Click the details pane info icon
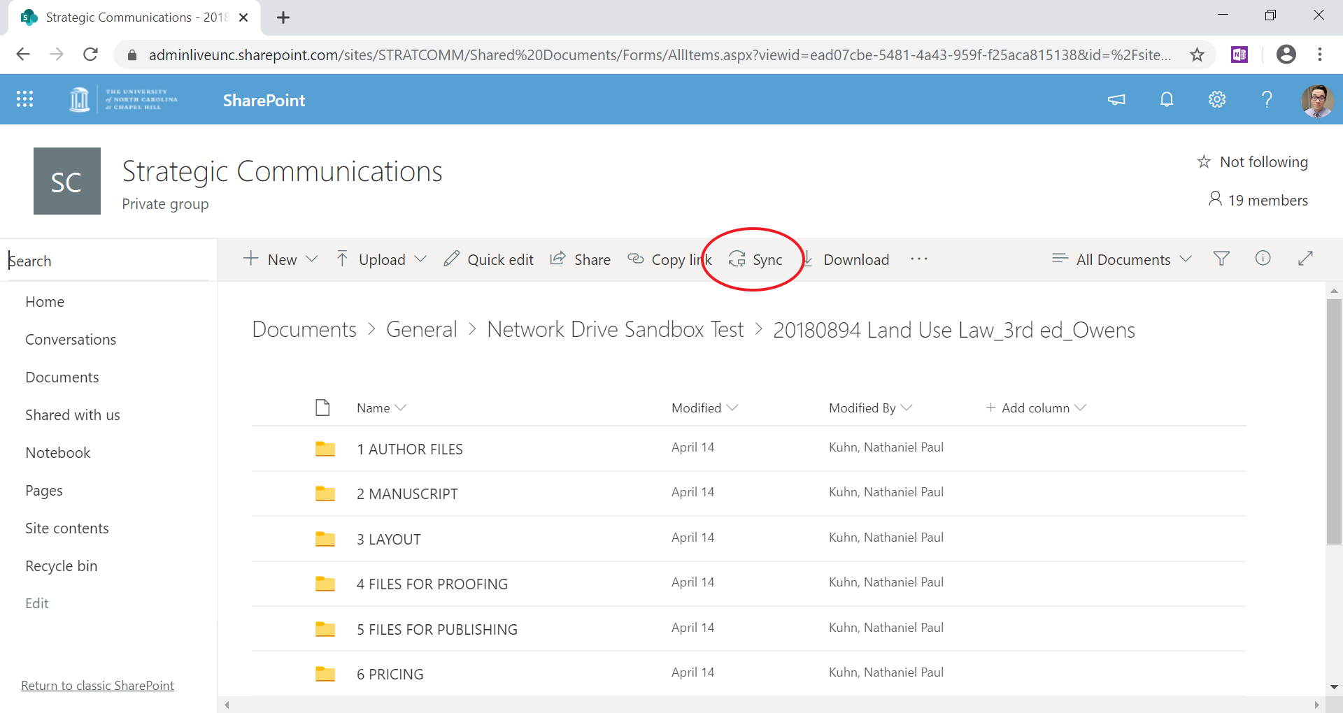This screenshot has height=713, width=1343. pyautogui.click(x=1263, y=259)
